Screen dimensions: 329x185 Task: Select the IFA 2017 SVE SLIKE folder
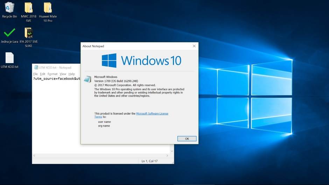(x=29, y=33)
